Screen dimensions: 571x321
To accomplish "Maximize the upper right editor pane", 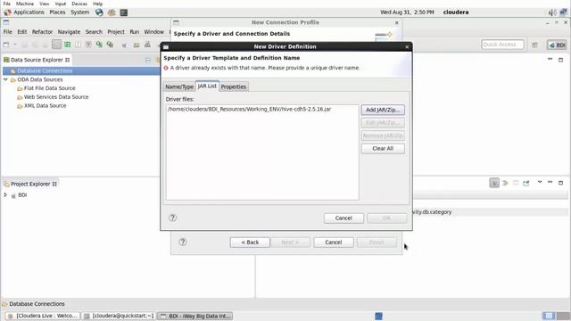I will click(x=561, y=60).
